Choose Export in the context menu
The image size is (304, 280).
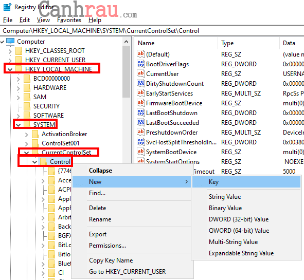pyautogui.click(x=132, y=234)
